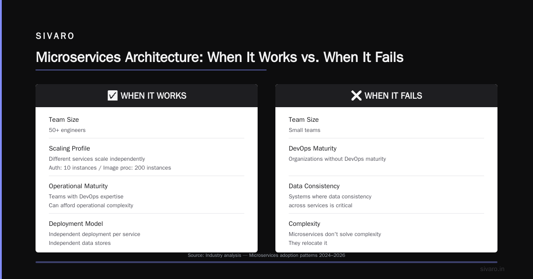The height and width of the screenshot is (279, 533).
Task: Click "Teams with DevOps expertise" text
Action: coord(86,197)
